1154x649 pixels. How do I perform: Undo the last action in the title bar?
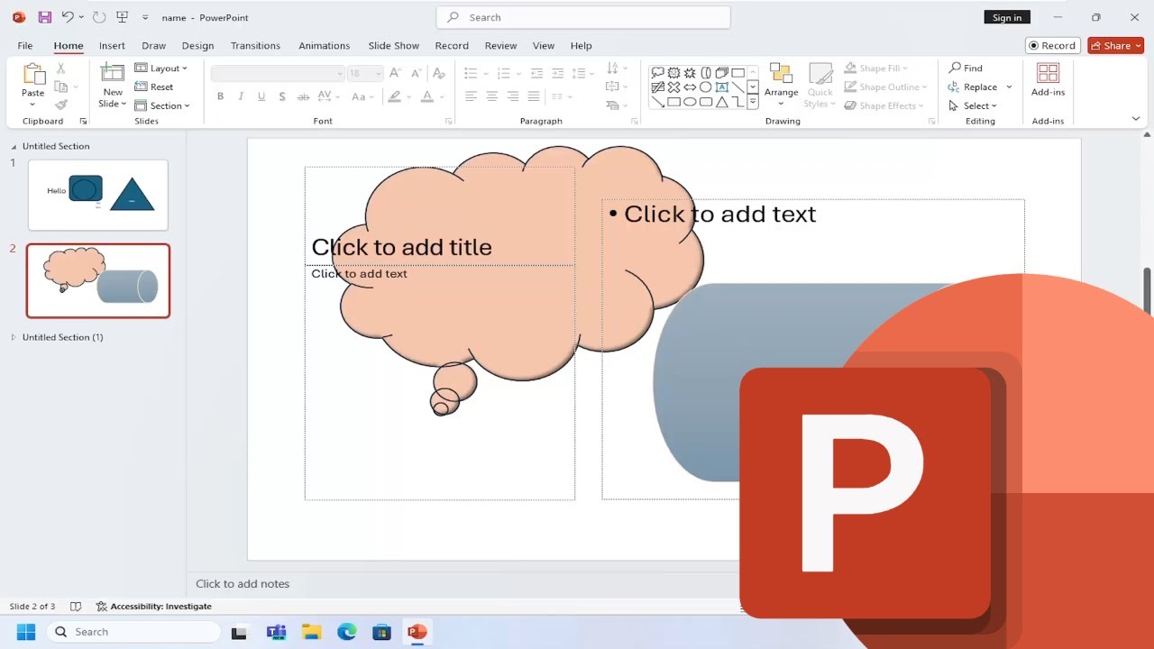[68, 17]
